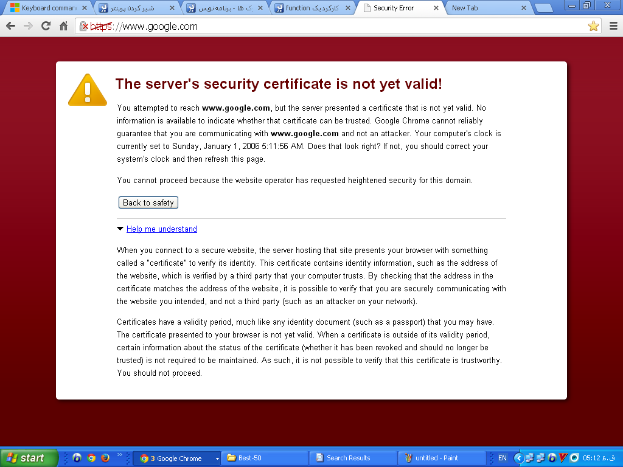Launch Firefox from the quick launch bar

(105, 458)
